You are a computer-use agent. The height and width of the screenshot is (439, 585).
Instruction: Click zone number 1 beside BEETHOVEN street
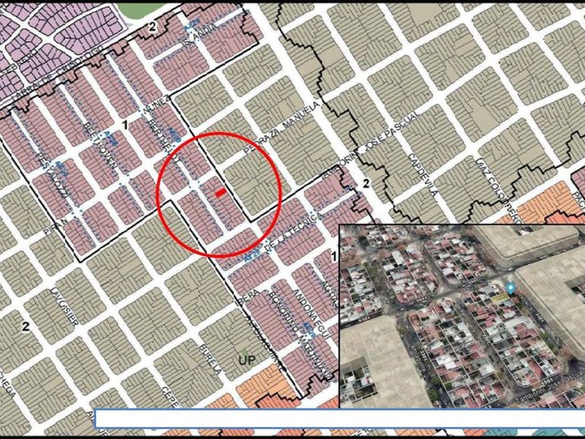click(x=126, y=125)
